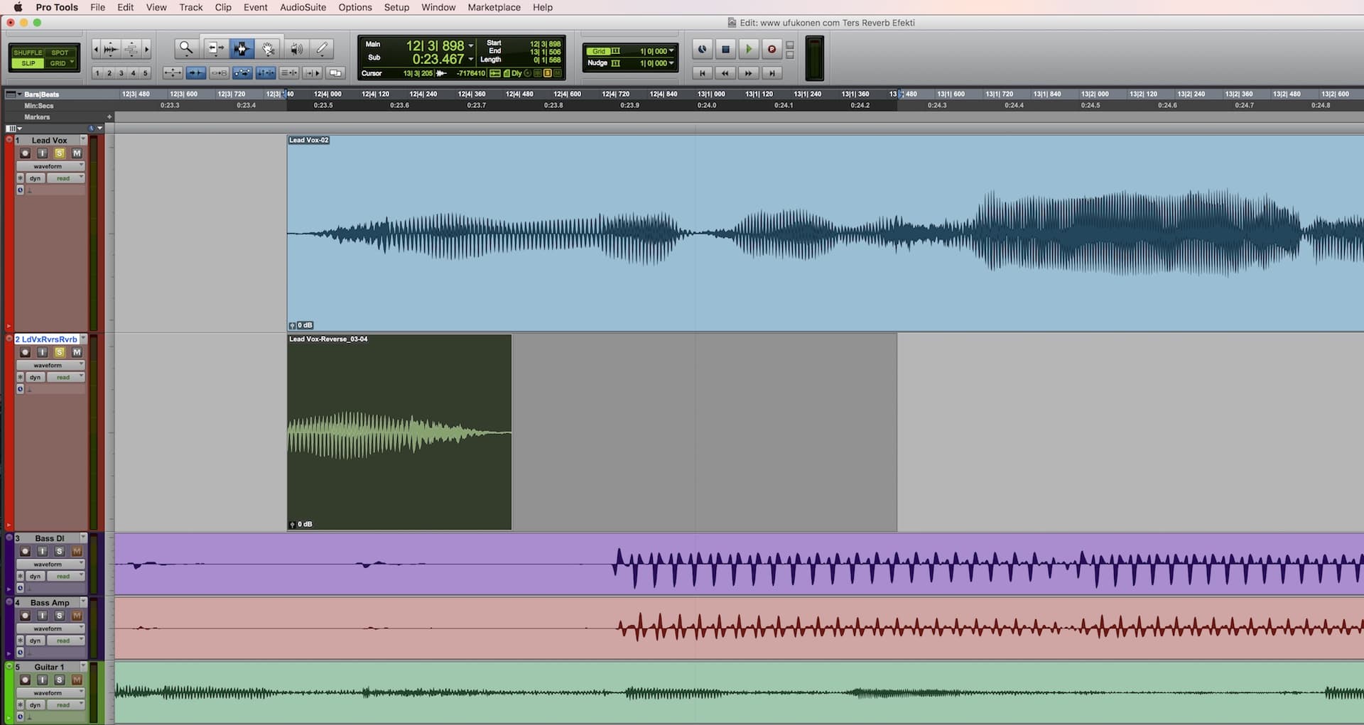Select the Trim tool
Screen dimensions: 1364x725
[x=214, y=48]
